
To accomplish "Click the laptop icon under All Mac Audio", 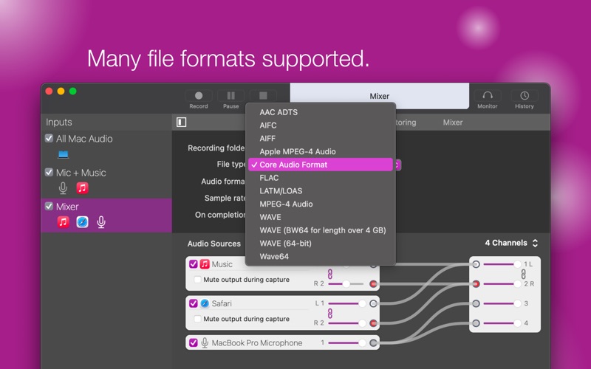I will click(x=64, y=154).
